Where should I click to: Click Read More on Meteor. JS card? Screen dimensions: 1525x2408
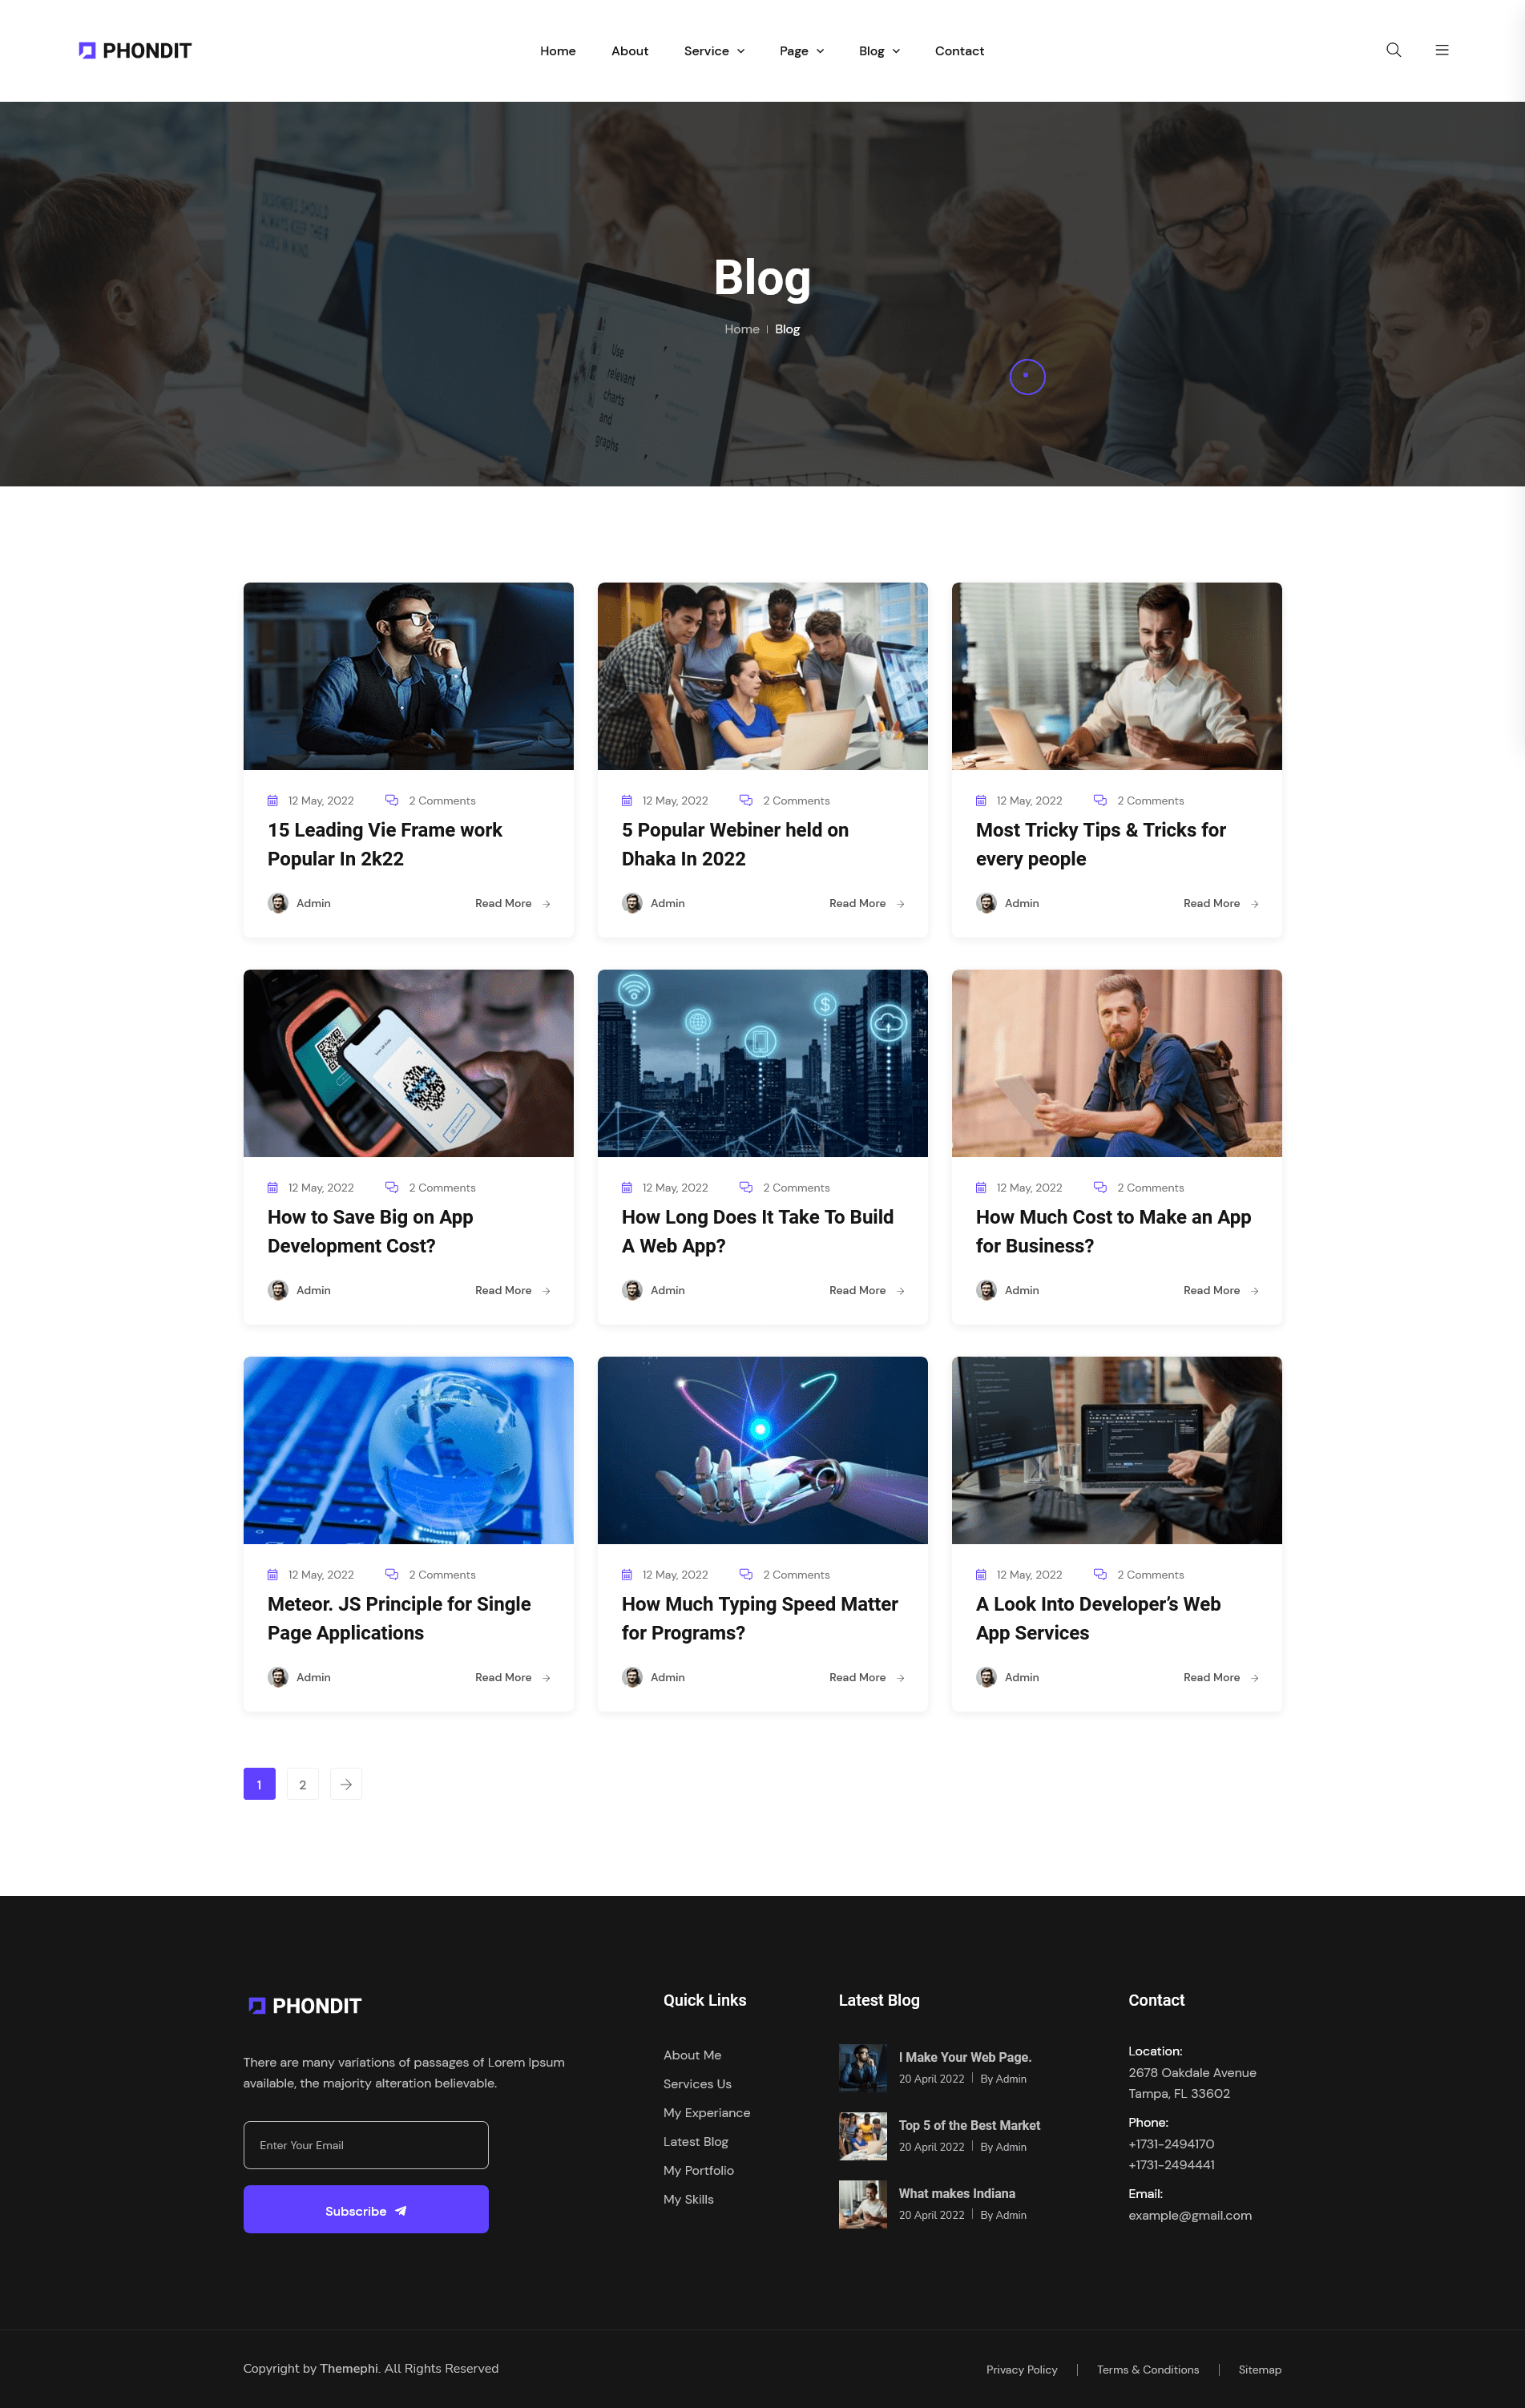(512, 1677)
